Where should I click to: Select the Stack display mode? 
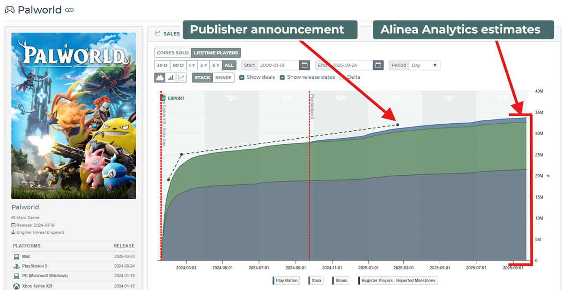click(x=202, y=77)
